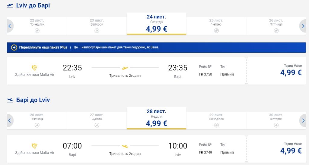Show earlier outbound dates with left arrow
The width and height of the screenshot is (309, 165).
pyautogui.click(x=10, y=26)
